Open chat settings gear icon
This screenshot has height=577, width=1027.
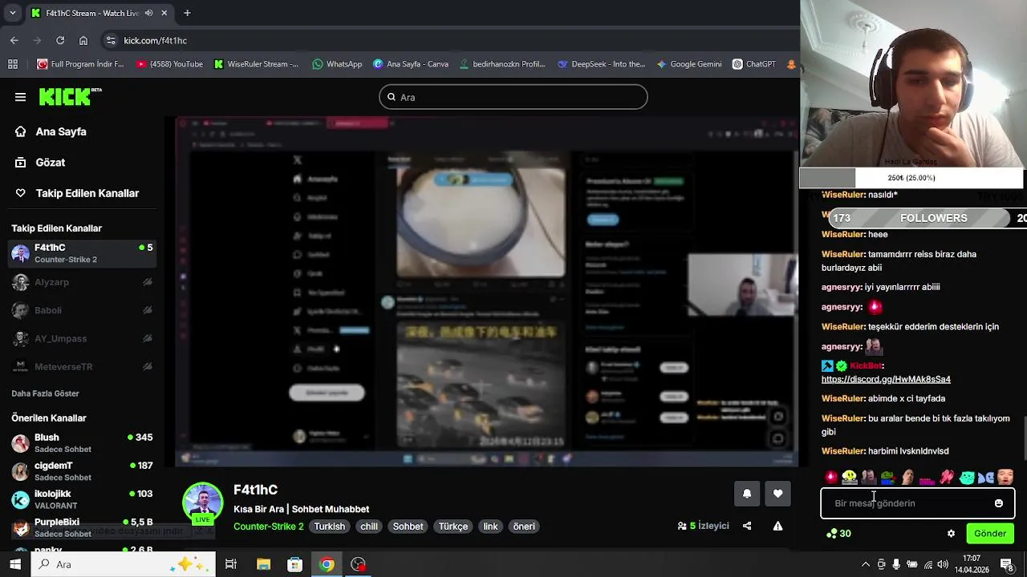[x=952, y=534]
